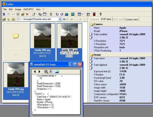Open the back navigation history dropdown
Screen dimensions: 153x117
67,19
